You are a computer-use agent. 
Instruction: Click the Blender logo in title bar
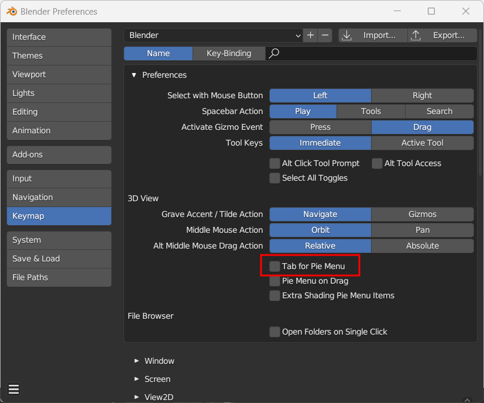pyautogui.click(x=12, y=12)
